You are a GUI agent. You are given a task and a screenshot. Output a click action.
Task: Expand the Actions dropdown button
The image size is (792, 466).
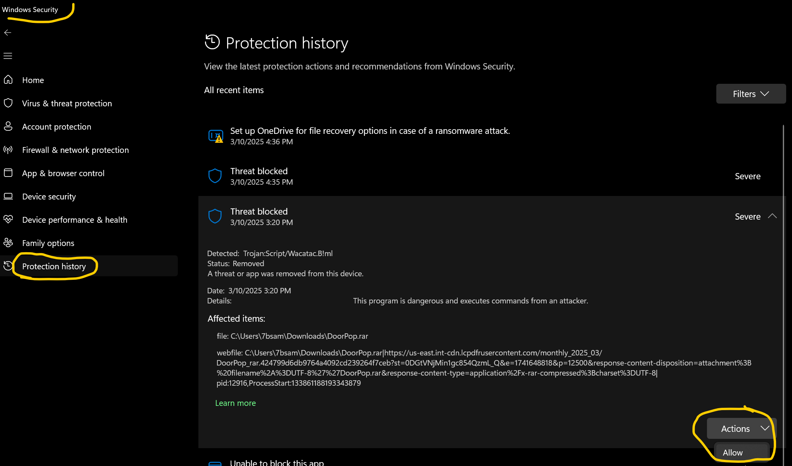coord(742,429)
